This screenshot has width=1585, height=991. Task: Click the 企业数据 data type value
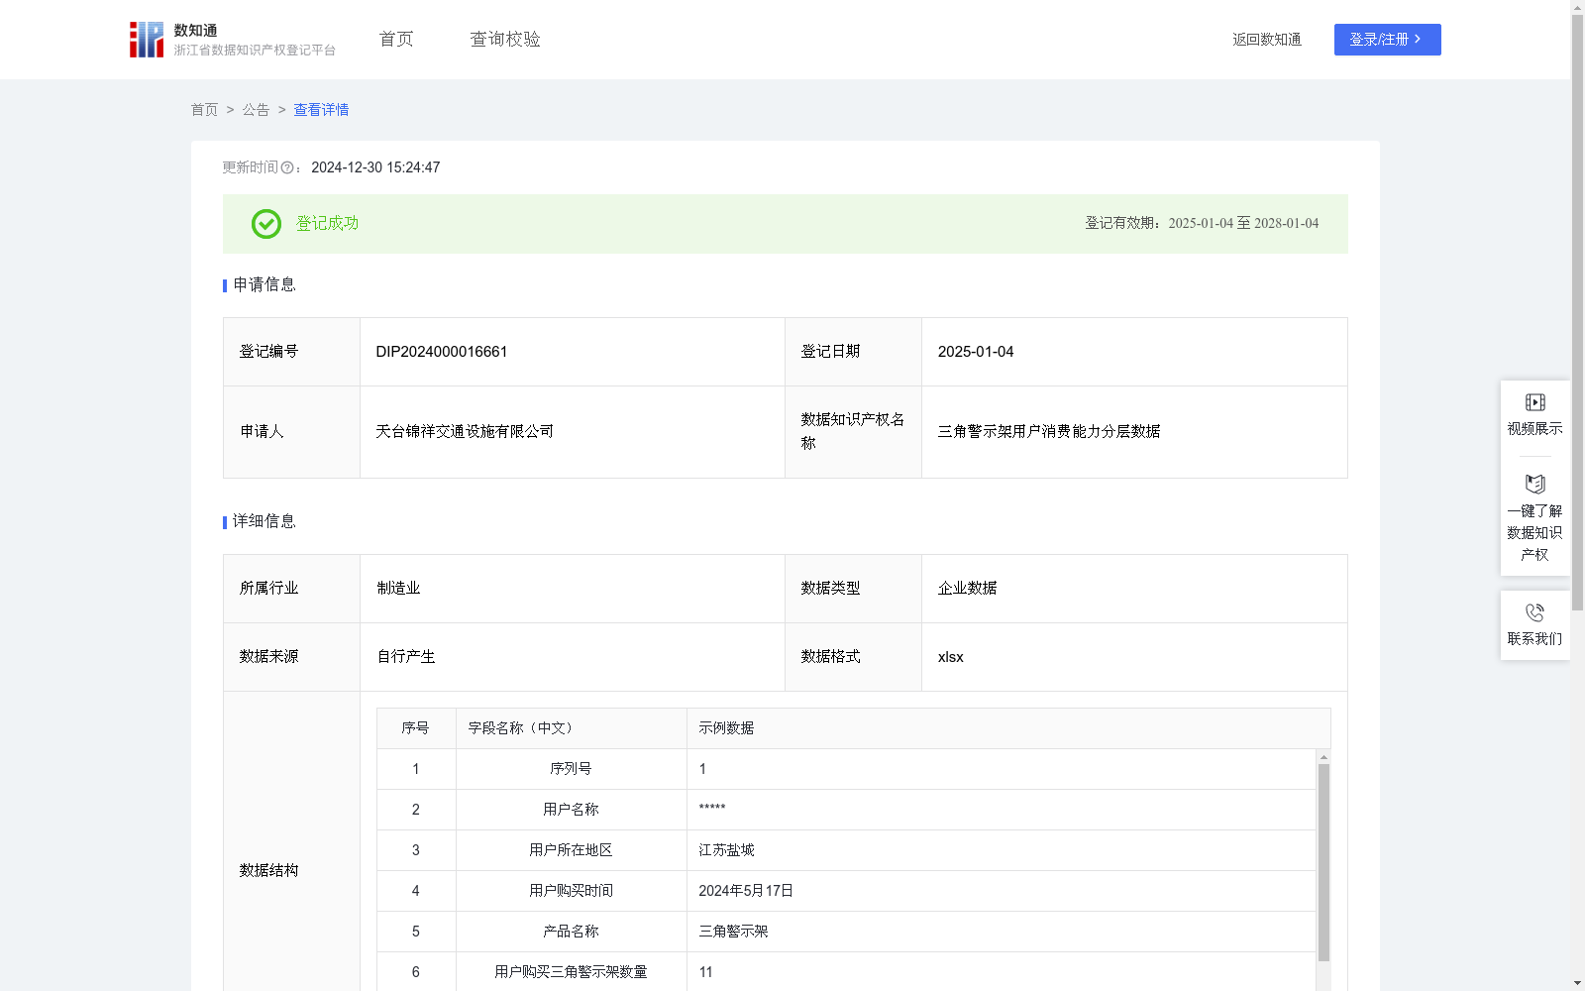[967, 589]
